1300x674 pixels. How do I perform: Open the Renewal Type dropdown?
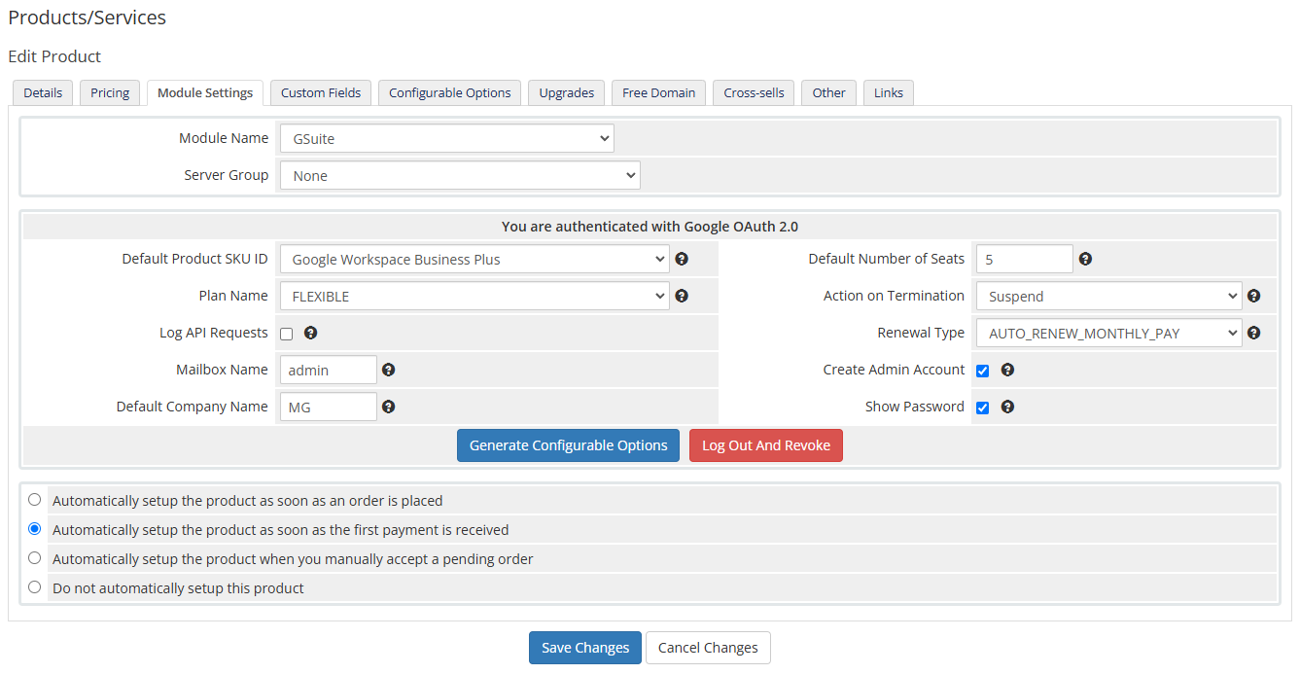coord(1108,333)
